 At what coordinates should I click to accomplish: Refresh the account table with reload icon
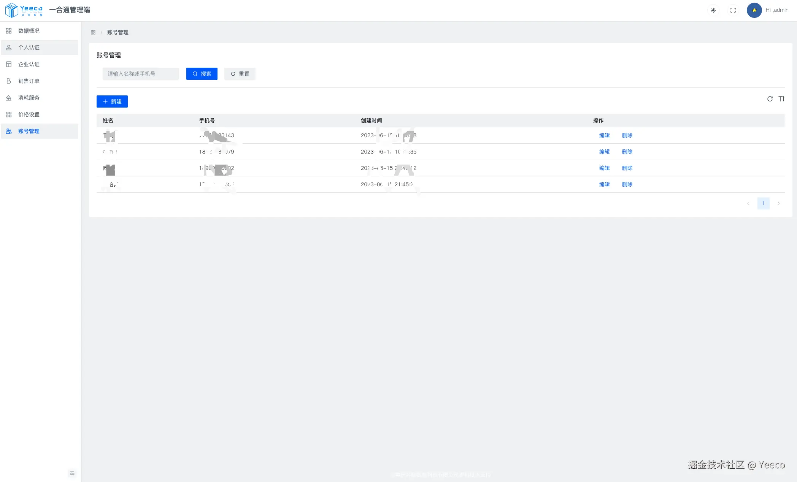pos(770,99)
